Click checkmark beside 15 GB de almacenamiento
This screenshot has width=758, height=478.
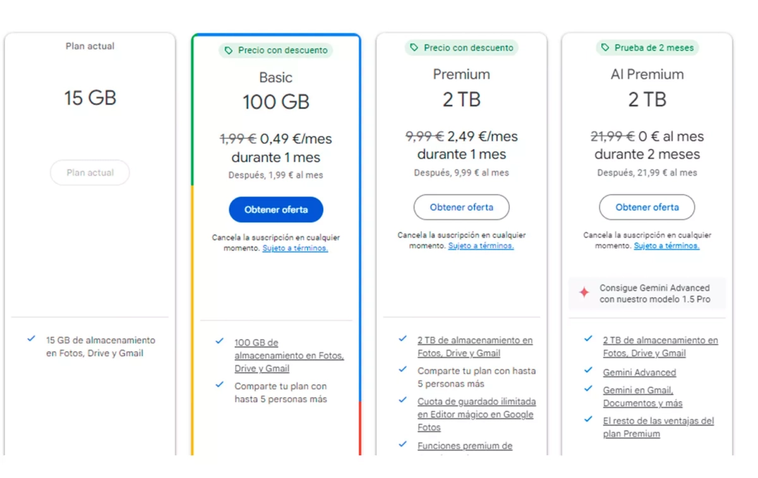coord(31,339)
